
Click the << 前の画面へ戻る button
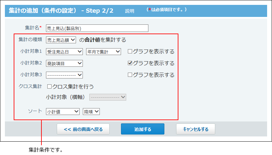pyautogui.click(x=83, y=129)
